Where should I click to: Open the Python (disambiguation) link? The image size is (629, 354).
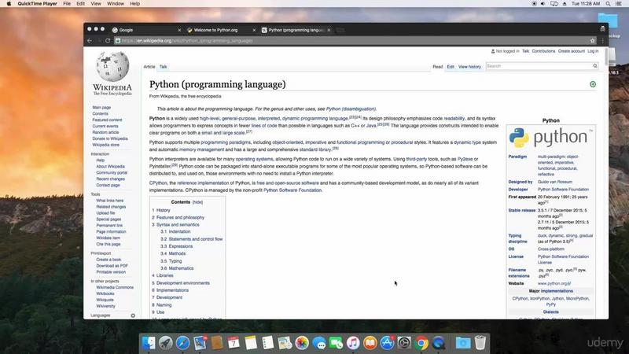pos(351,109)
